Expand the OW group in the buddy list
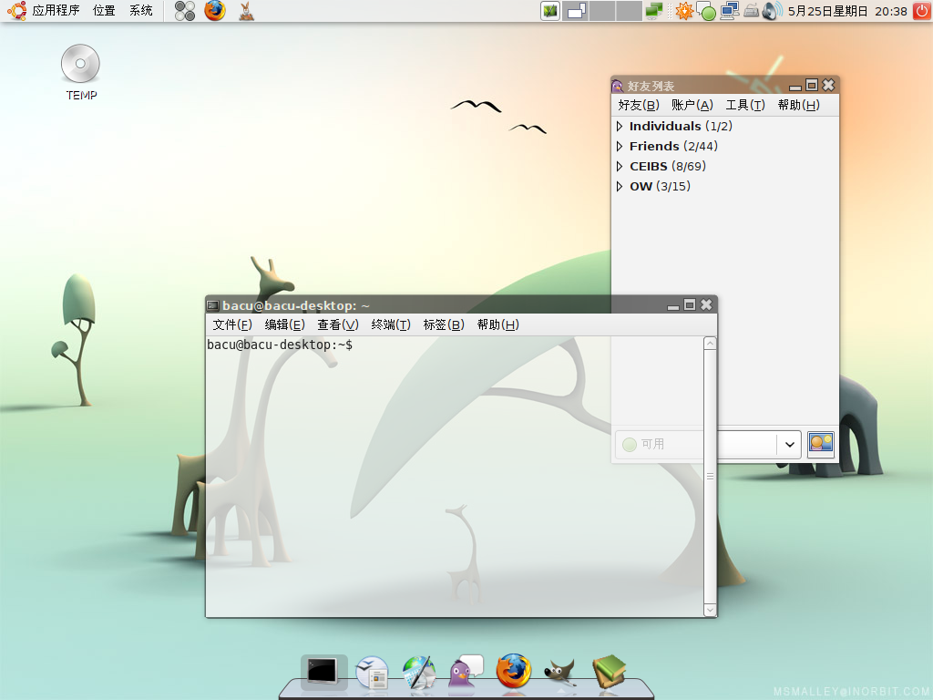Screen dimensions: 933x700 (620, 186)
